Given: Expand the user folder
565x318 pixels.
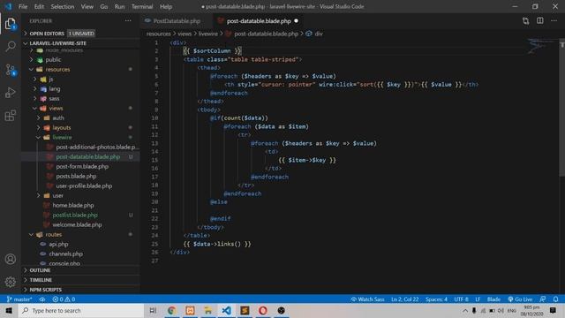Looking at the screenshot, I should coord(57,195).
